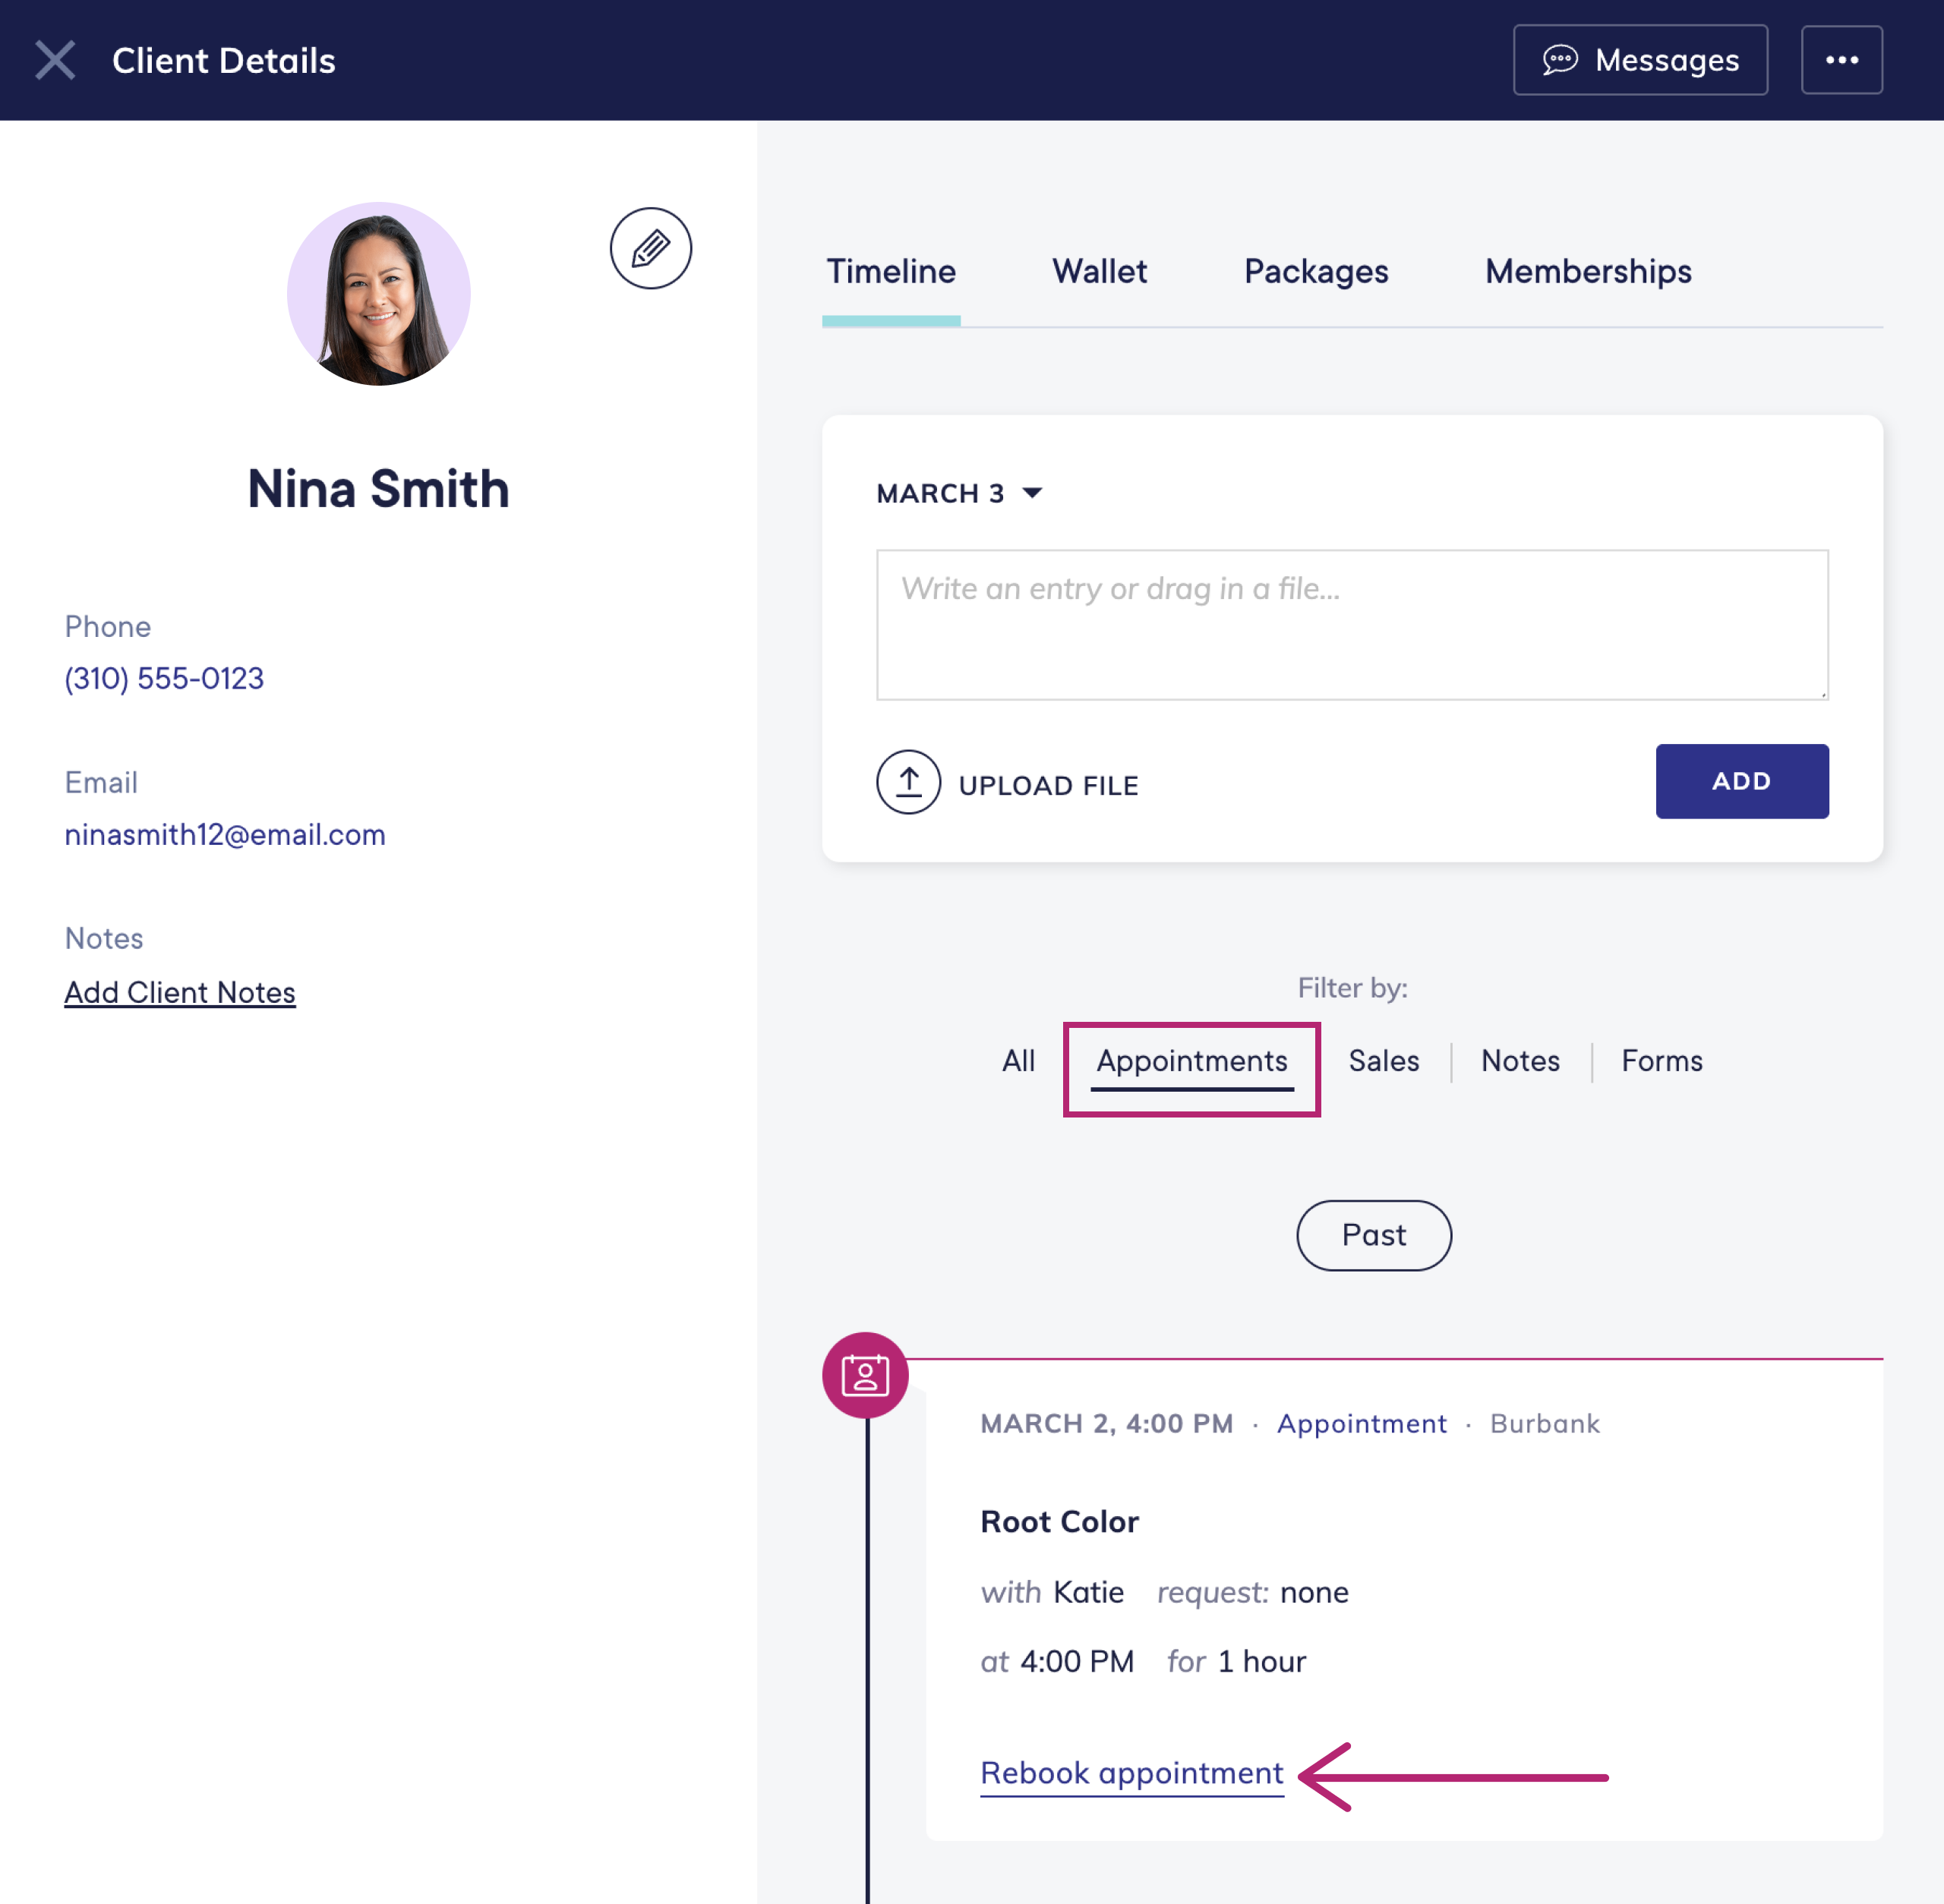
Task: Filter timeline by All
Action: (x=1018, y=1060)
